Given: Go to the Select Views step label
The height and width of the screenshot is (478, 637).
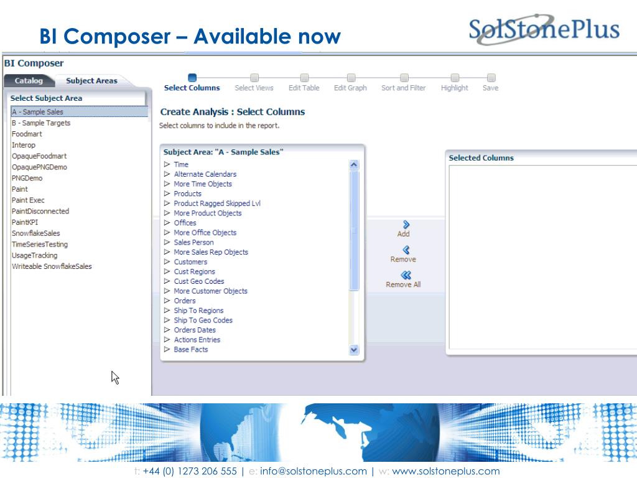Looking at the screenshot, I should pyautogui.click(x=254, y=88).
